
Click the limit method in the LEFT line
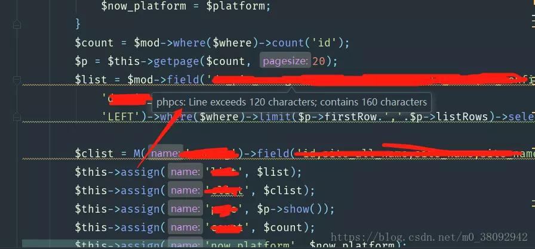coord(276,117)
